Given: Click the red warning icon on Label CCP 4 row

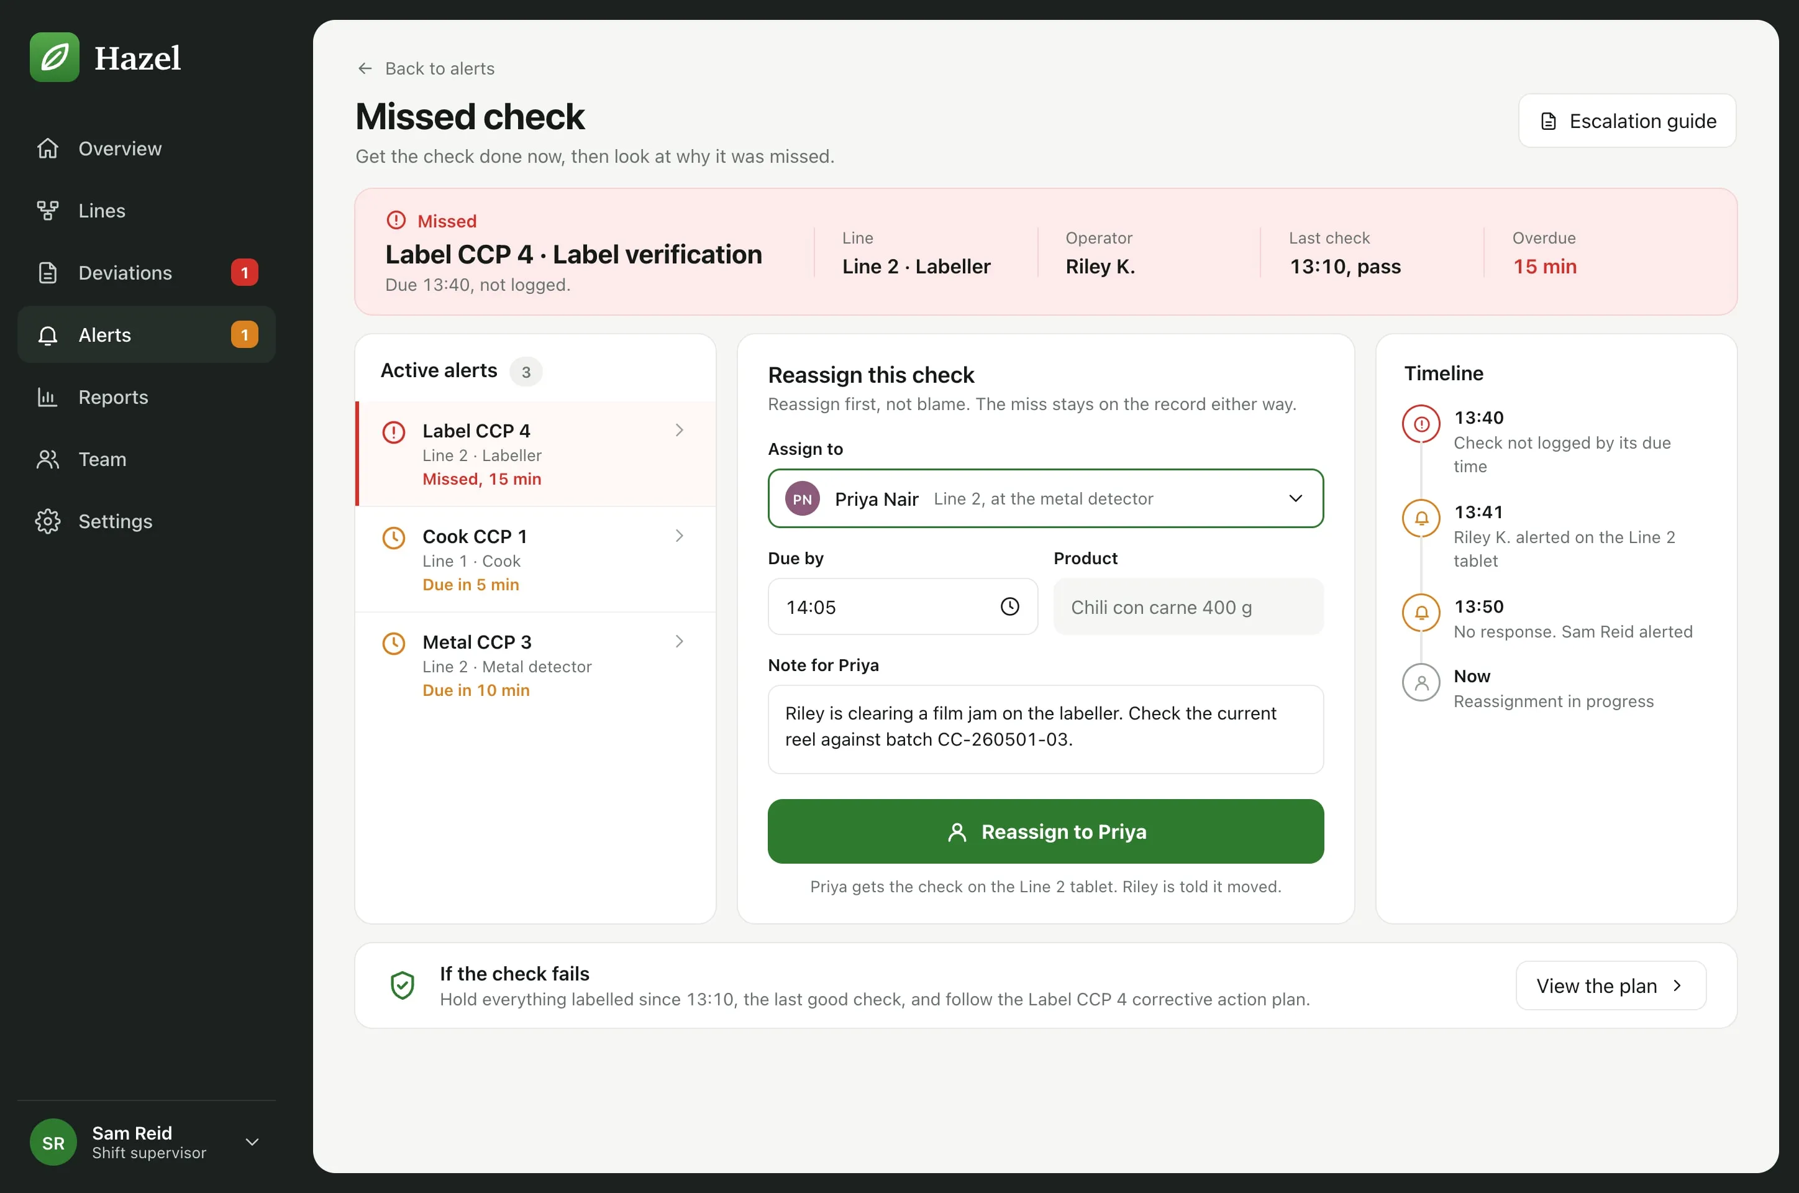Looking at the screenshot, I should (x=393, y=432).
